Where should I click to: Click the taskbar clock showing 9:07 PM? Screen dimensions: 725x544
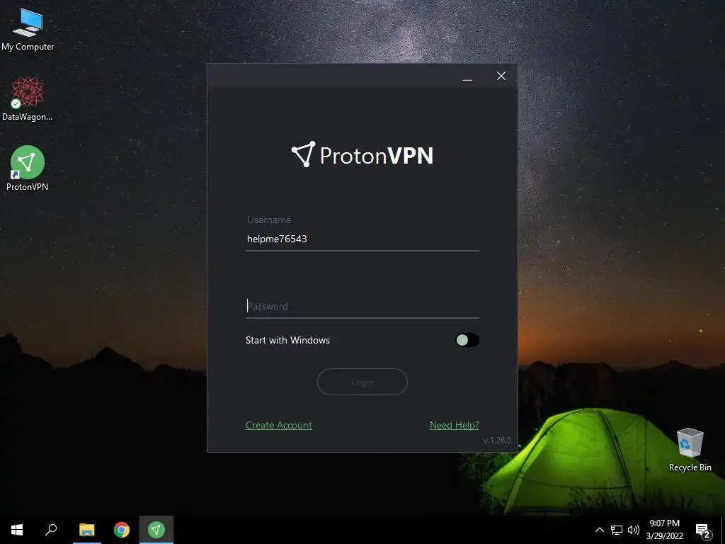pyautogui.click(x=664, y=530)
